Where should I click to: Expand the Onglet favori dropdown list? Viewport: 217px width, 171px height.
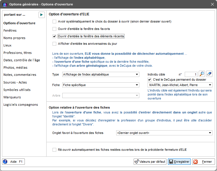pyautogui.click(x=164, y=133)
